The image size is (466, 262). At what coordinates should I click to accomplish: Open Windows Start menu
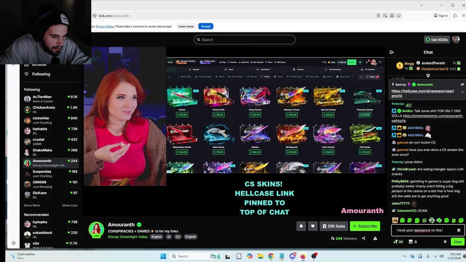(x=163, y=256)
